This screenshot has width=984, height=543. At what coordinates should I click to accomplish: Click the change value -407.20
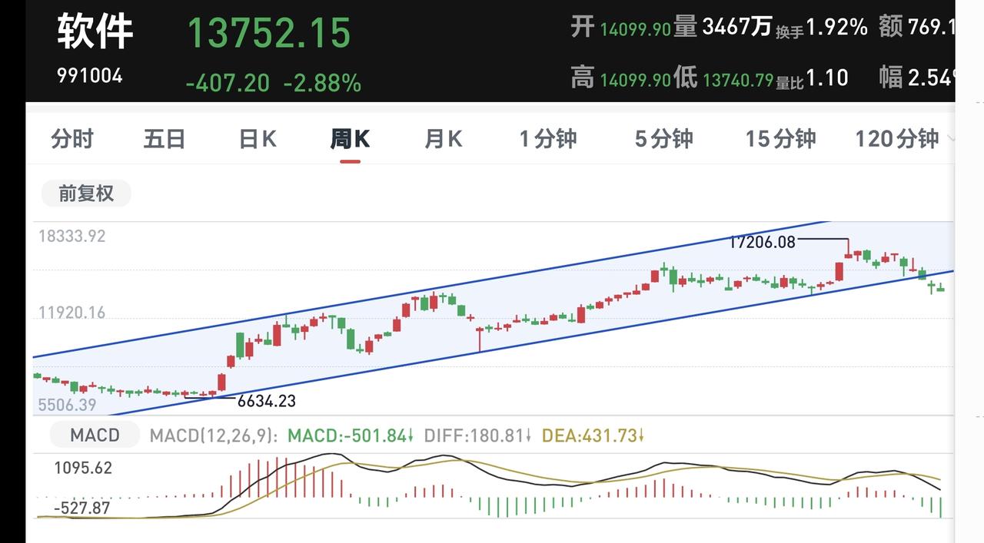click(228, 82)
